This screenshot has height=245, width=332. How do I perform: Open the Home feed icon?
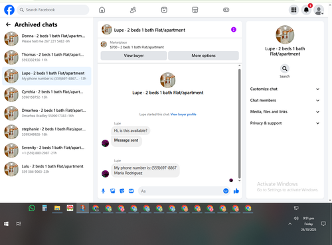point(102,10)
